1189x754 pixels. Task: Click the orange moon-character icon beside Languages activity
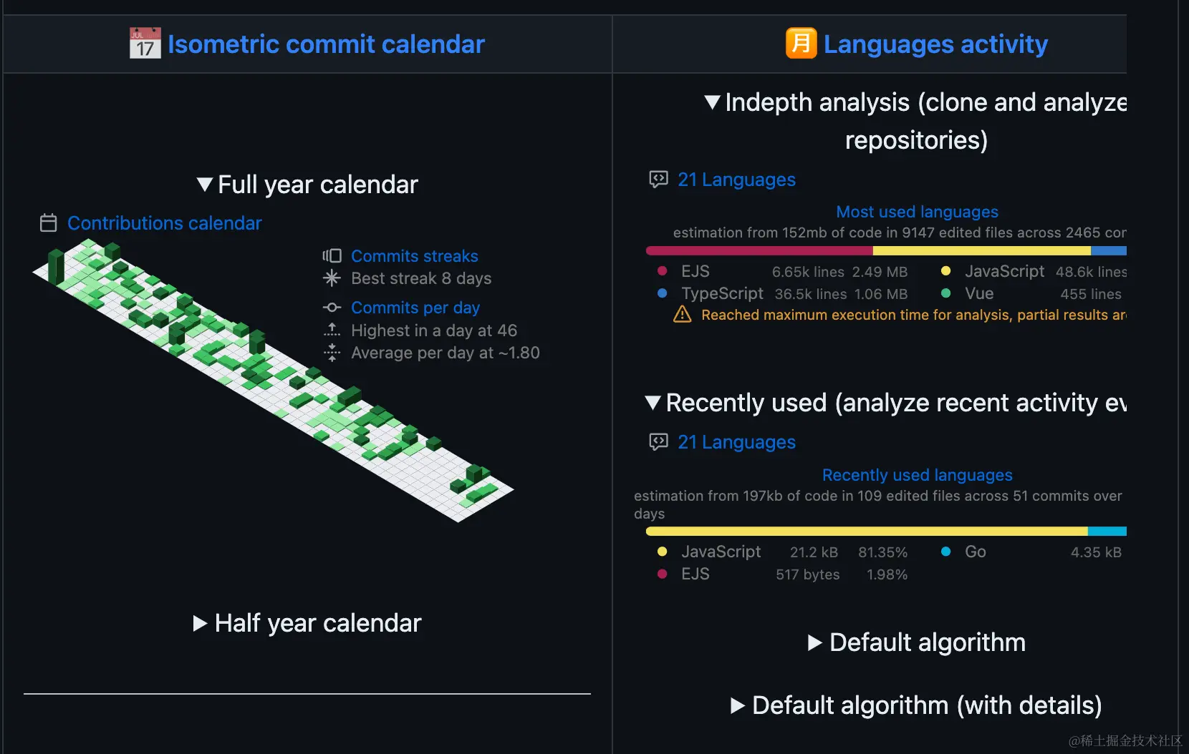click(801, 43)
